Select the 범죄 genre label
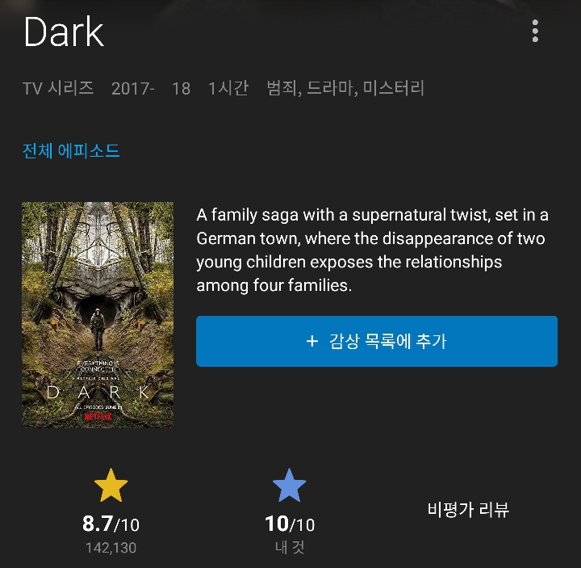 click(282, 88)
